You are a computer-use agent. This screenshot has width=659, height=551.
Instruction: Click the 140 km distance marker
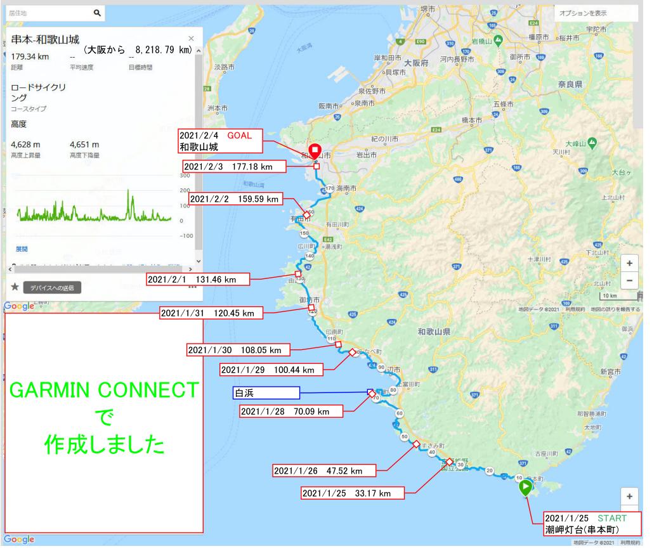point(310,256)
